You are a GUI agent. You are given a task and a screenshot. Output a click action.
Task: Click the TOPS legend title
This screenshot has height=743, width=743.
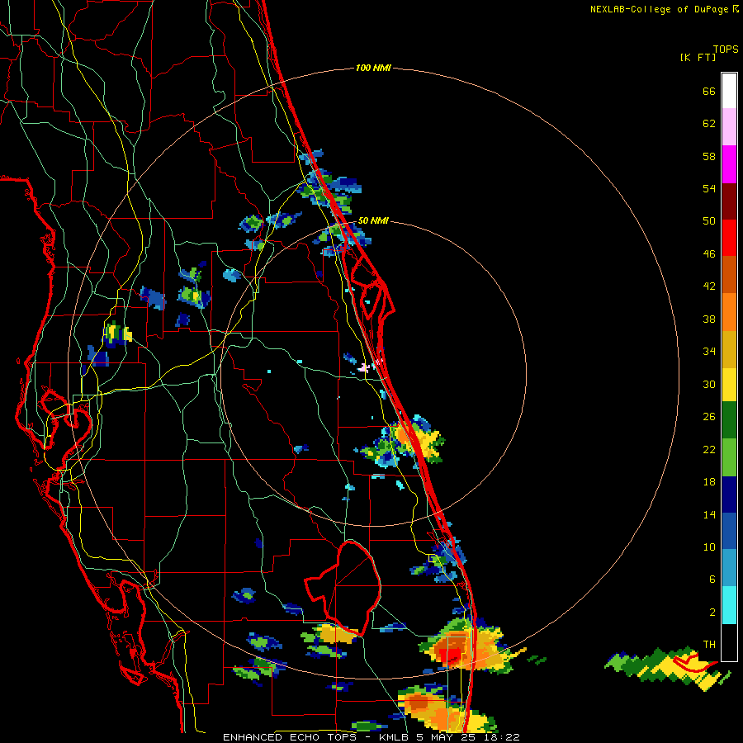tap(726, 50)
